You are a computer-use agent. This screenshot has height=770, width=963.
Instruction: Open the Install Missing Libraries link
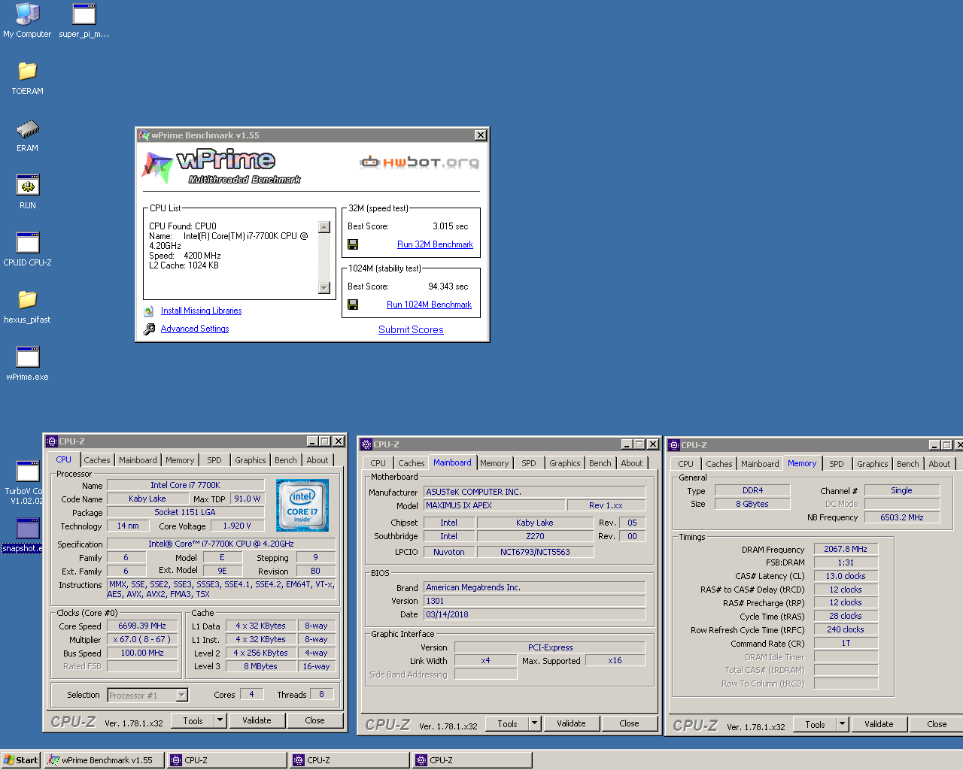click(x=201, y=311)
